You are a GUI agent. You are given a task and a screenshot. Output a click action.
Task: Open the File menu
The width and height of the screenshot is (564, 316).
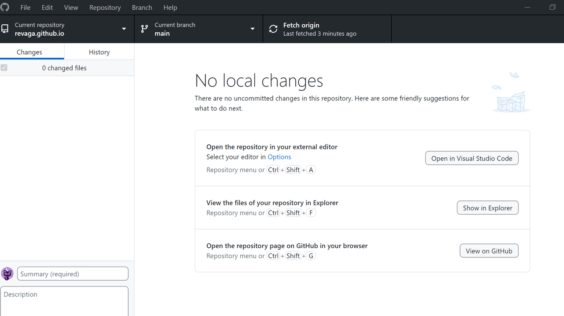tap(25, 7)
